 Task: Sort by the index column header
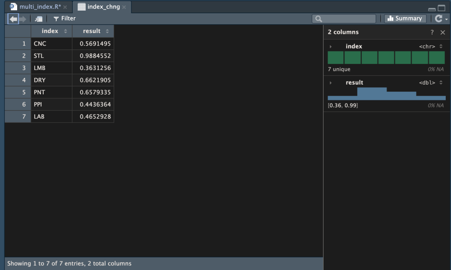pos(51,31)
